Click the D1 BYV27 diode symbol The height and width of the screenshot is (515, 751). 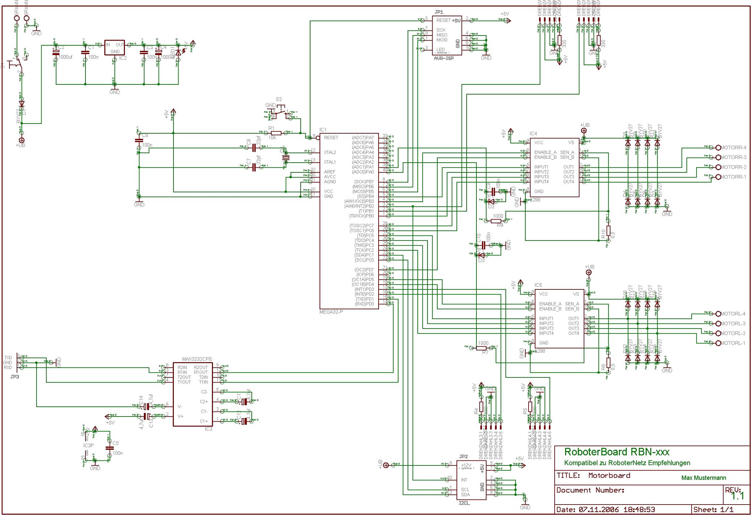point(22,104)
